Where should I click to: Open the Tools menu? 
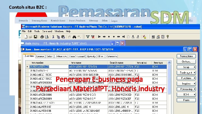click(x=37, y=31)
